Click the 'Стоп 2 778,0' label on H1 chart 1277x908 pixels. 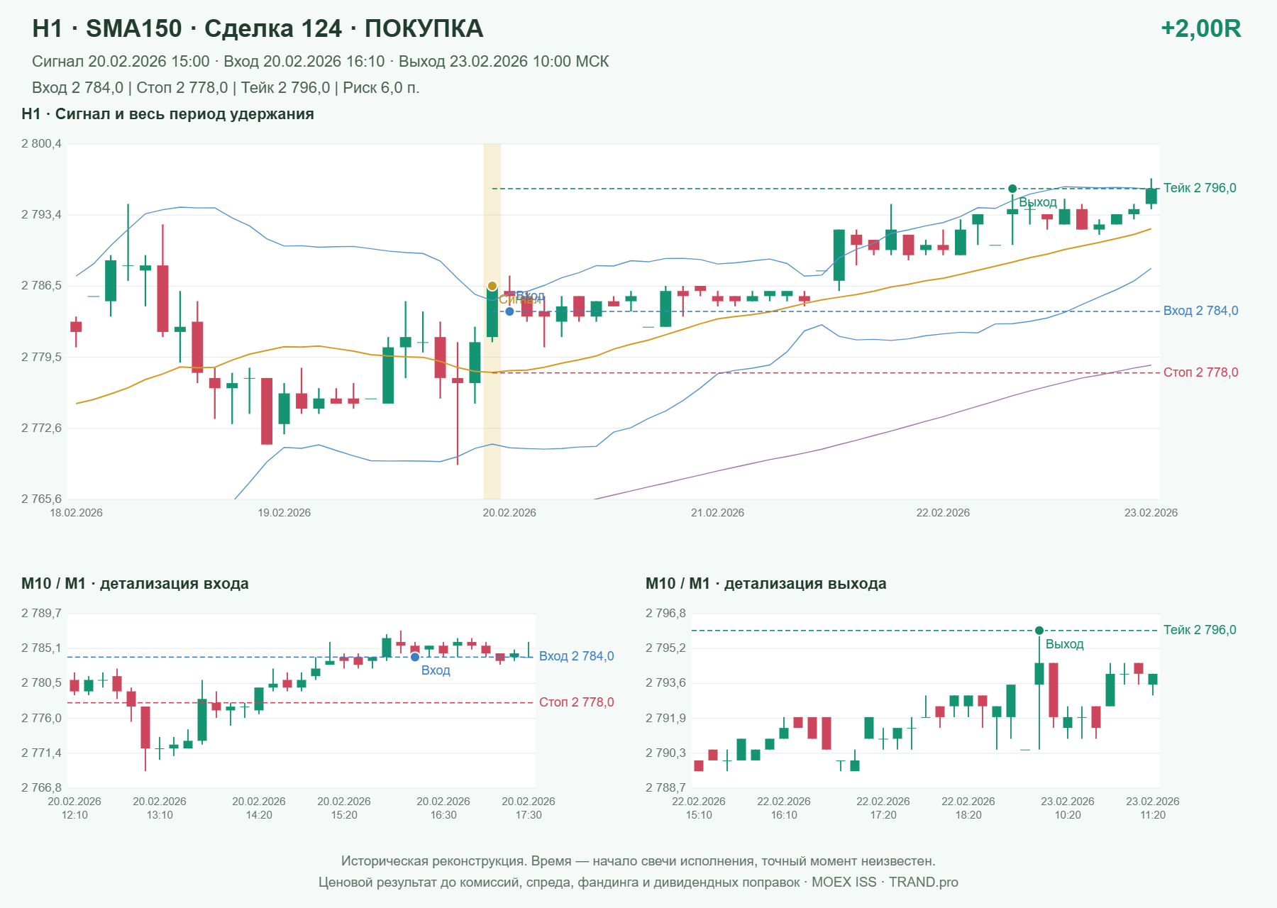(x=1200, y=372)
